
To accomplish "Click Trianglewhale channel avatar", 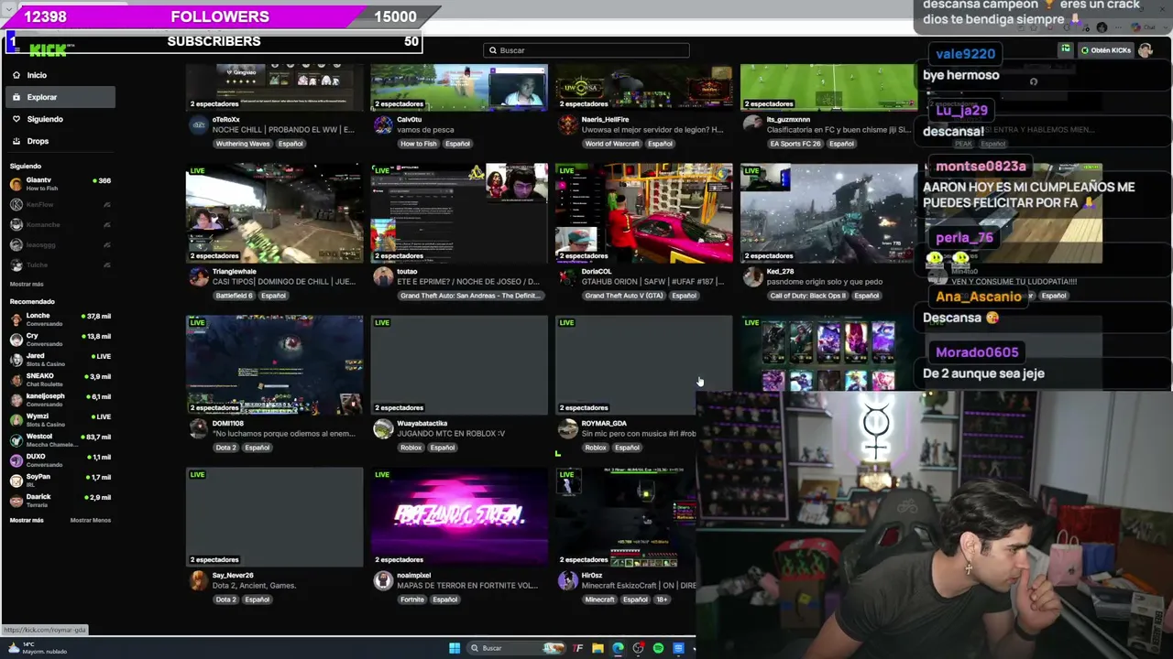I will point(198,276).
